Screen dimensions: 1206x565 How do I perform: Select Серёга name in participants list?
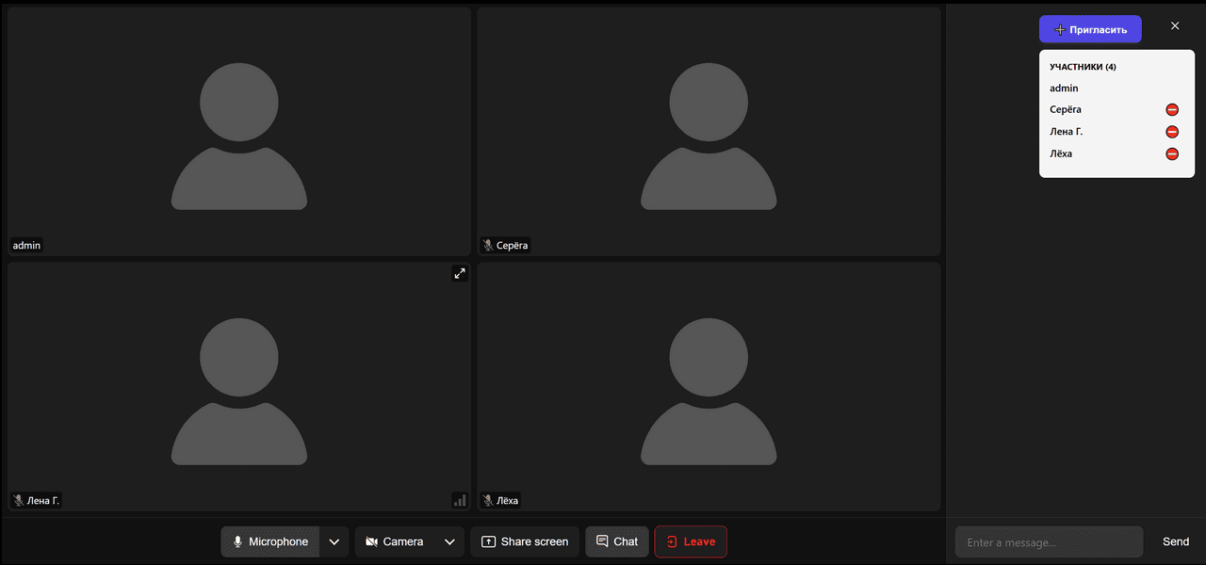(1066, 110)
